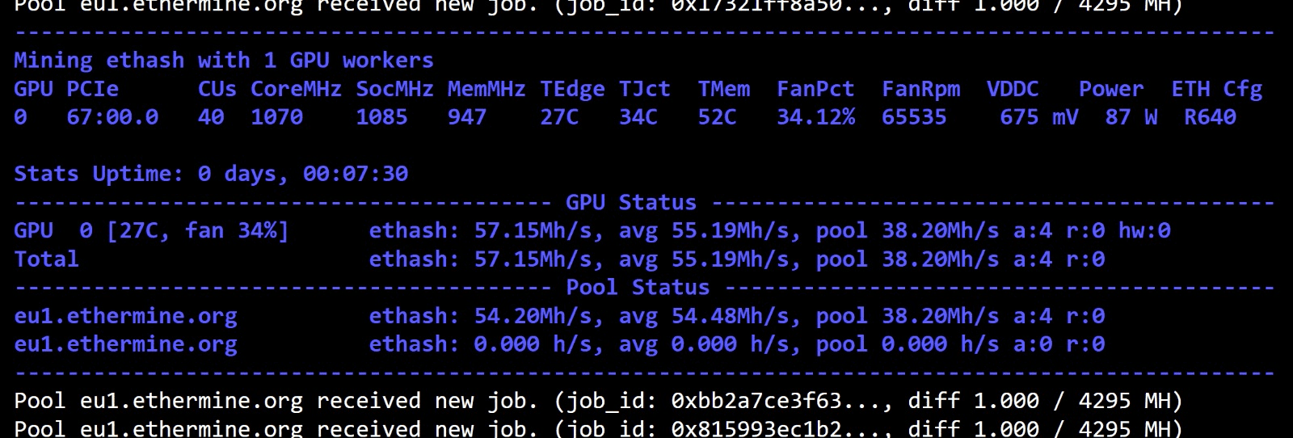The image size is (1293, 438).
Task: Click the "Mining ethash with 1 GPU workers" line
Action: 224,61
